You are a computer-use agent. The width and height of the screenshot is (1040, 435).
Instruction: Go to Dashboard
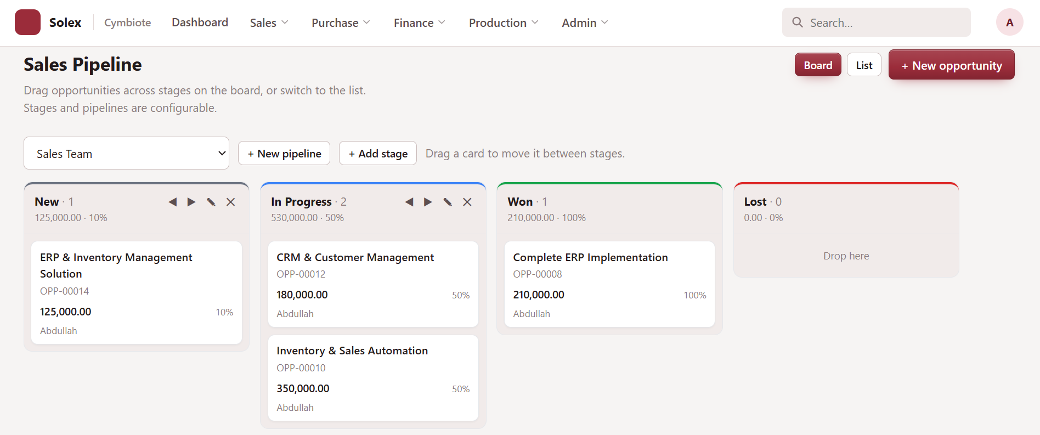200,22
